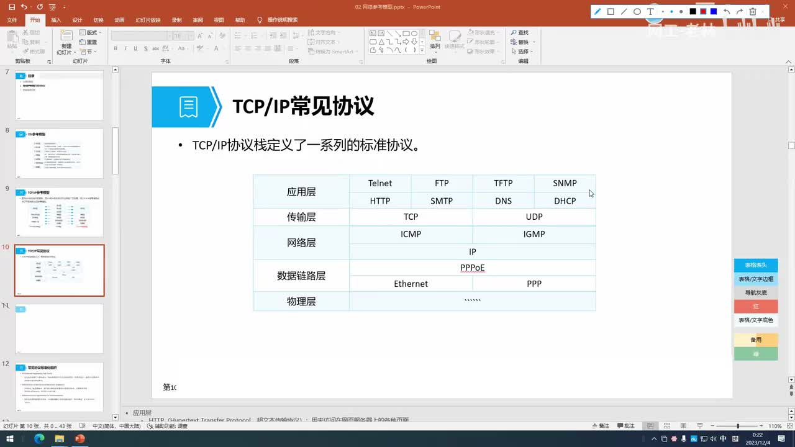Choose the black annotation color
The image size is (795, 447).
tap(693, 11)
